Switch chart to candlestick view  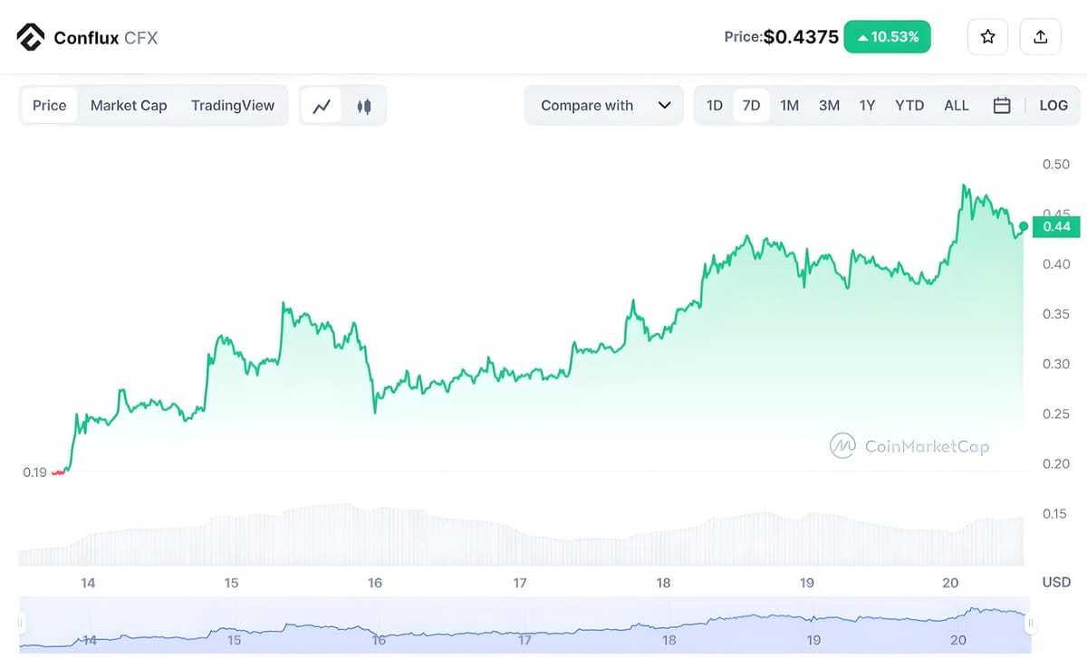click(363, 105)
